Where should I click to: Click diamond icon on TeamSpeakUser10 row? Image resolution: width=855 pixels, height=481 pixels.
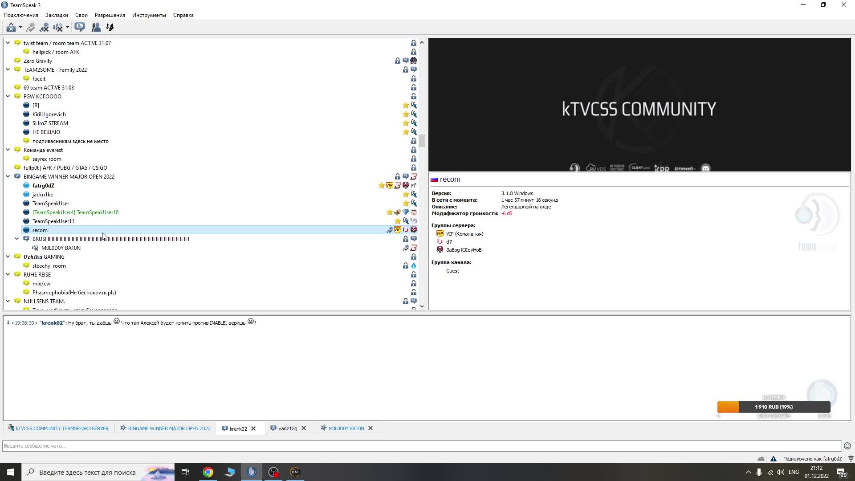406,212
